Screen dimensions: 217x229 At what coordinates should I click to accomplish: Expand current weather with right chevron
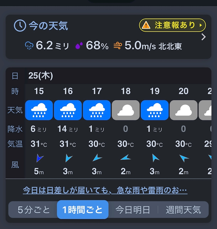click(x=204, y=37)
